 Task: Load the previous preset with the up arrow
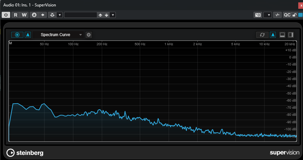click(100, 15)
